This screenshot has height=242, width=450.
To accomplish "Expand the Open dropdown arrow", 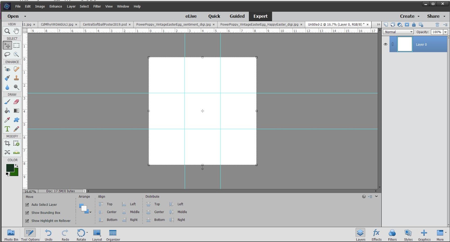I will [25, 16].
